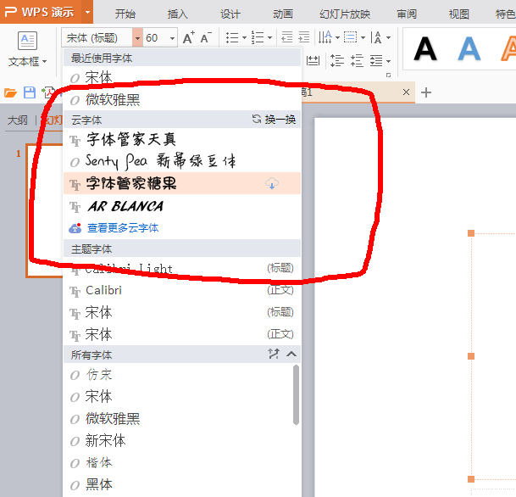Expand the 文本框 dropdown arrow
The width and height of the screenshot is (516, 497).
click(x=44, y=62)
